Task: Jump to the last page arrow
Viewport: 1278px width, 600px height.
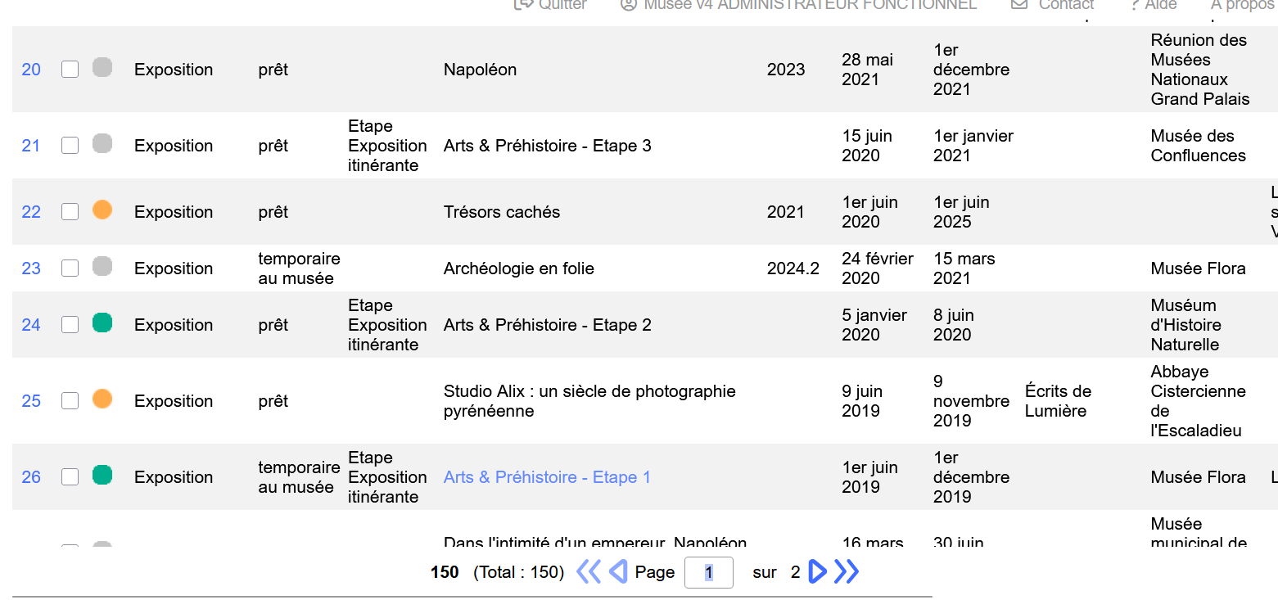Action: click(x=847, y=571)
